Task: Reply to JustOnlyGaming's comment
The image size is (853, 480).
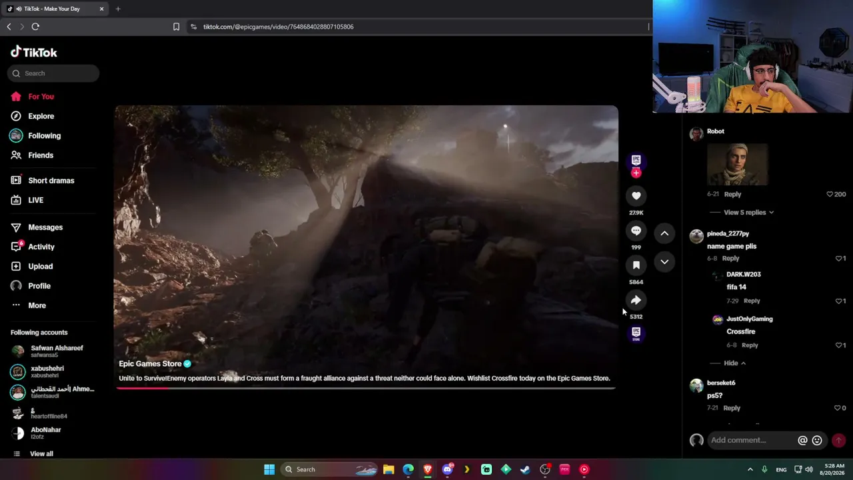Action: [750, 345]
